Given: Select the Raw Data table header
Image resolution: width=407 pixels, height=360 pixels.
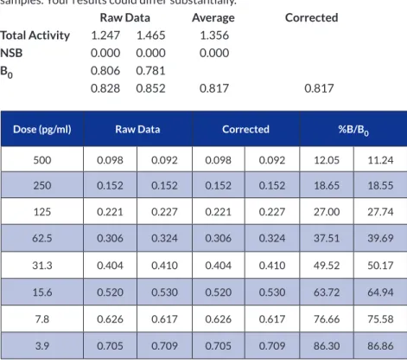Looking at the screenshot, I should click(138, 129).
